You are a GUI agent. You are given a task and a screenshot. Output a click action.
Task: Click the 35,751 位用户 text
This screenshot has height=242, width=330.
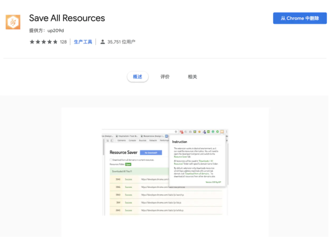tap(121, 42)
